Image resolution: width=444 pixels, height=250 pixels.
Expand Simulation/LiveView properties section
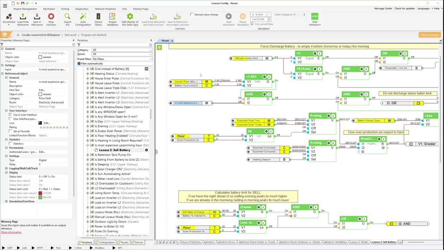[6, 201]
